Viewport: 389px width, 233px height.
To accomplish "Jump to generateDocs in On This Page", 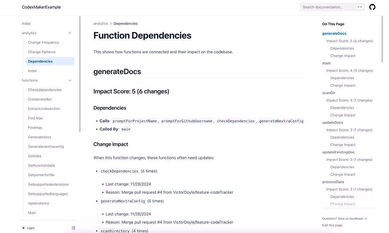I will pyautogui.click(x=334, y=33).
